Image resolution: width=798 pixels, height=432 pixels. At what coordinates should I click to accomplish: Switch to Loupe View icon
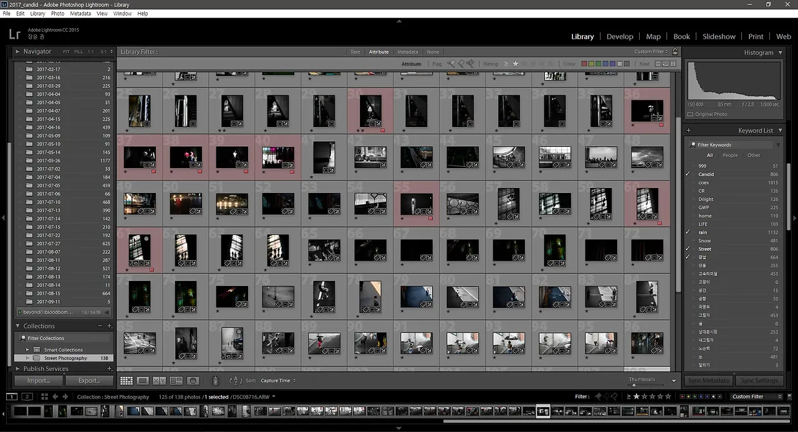tap(143, 380)
